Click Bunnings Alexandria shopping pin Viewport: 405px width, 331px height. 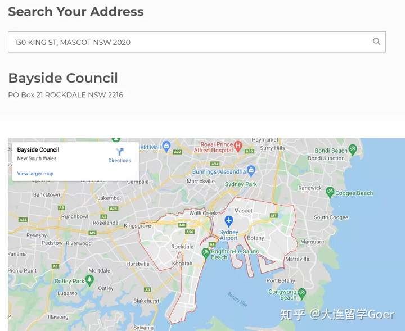pyautogui.click(x=251, y=171)
